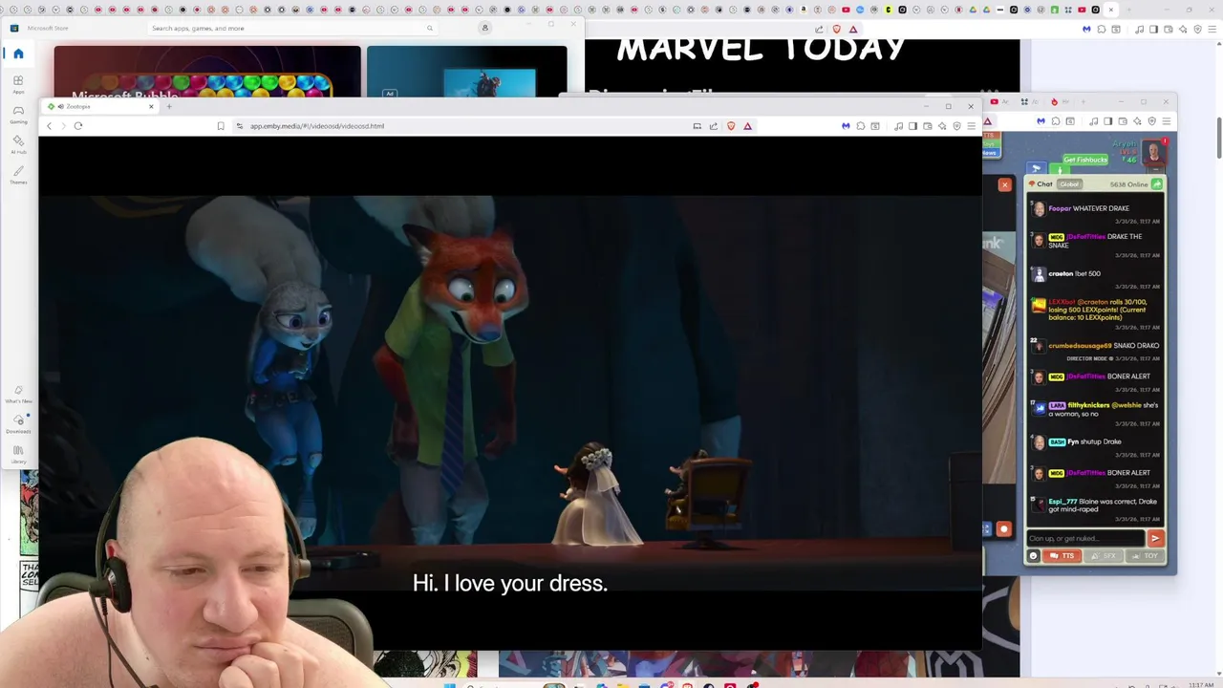Open the Windows Start button on taskbar

pos(449,684)
